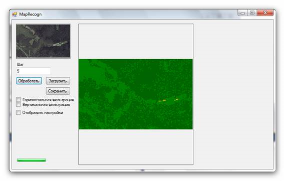285x181 pixels.
Task: Click the Загрузить button
Action: pyautogui.click(x=58, y=81)
